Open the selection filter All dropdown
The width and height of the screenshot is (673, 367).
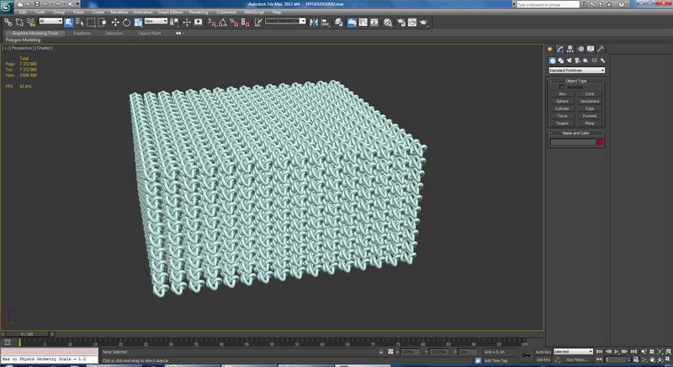(49, 21)
